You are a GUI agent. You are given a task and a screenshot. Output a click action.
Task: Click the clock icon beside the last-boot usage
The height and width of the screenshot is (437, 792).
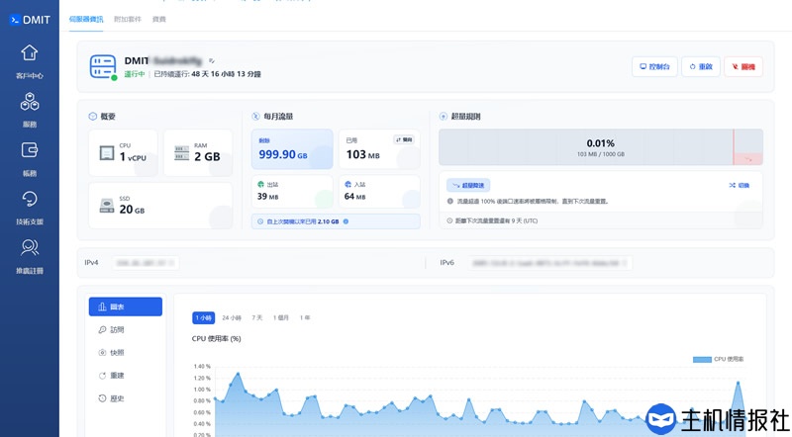pyautogui.click(x=260, y=221)
